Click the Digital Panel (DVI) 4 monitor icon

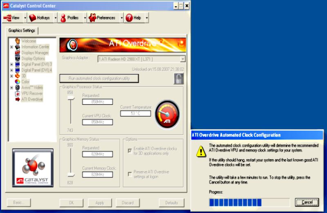pyautogui.click(x=18, y=70)
